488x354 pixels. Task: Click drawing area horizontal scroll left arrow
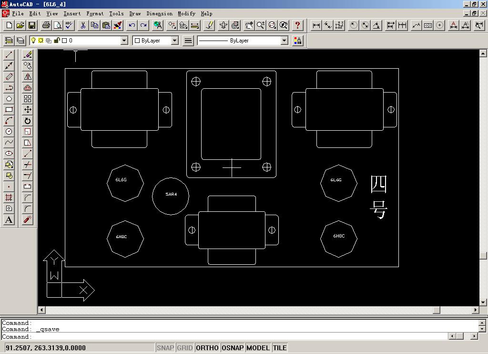(42, 310)
